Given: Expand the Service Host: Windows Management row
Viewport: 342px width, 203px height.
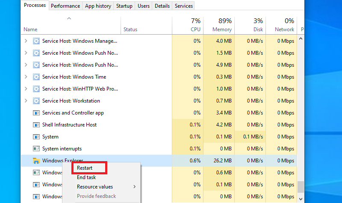Looking at the screenshot, I should tap(26, 41).
